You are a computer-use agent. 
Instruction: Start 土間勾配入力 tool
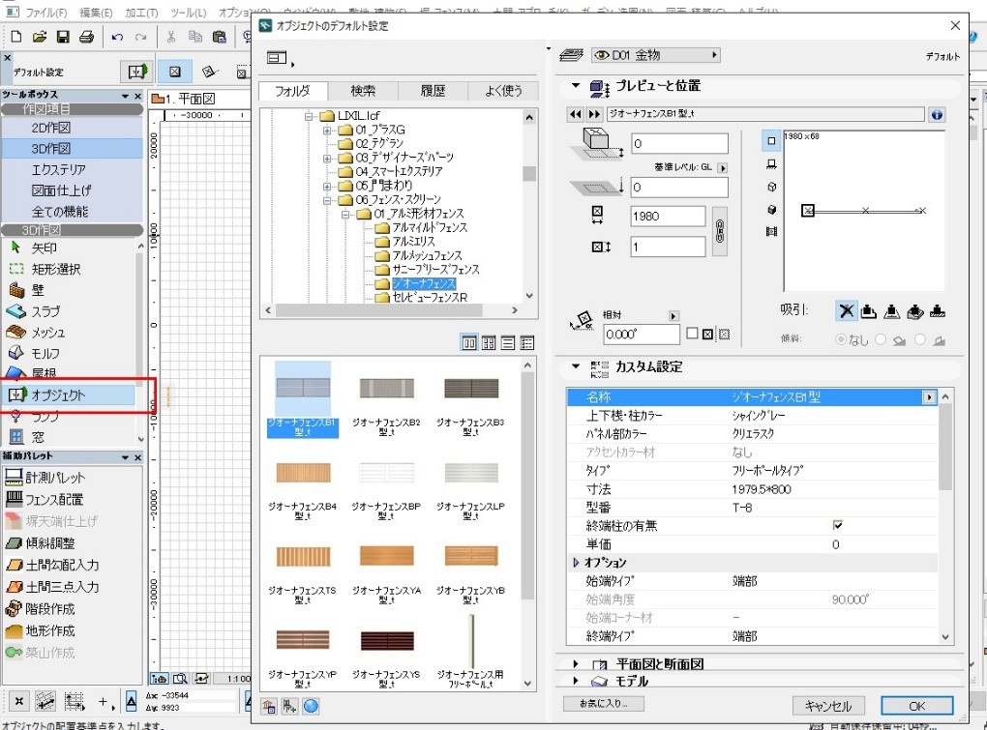pos(52,566)
